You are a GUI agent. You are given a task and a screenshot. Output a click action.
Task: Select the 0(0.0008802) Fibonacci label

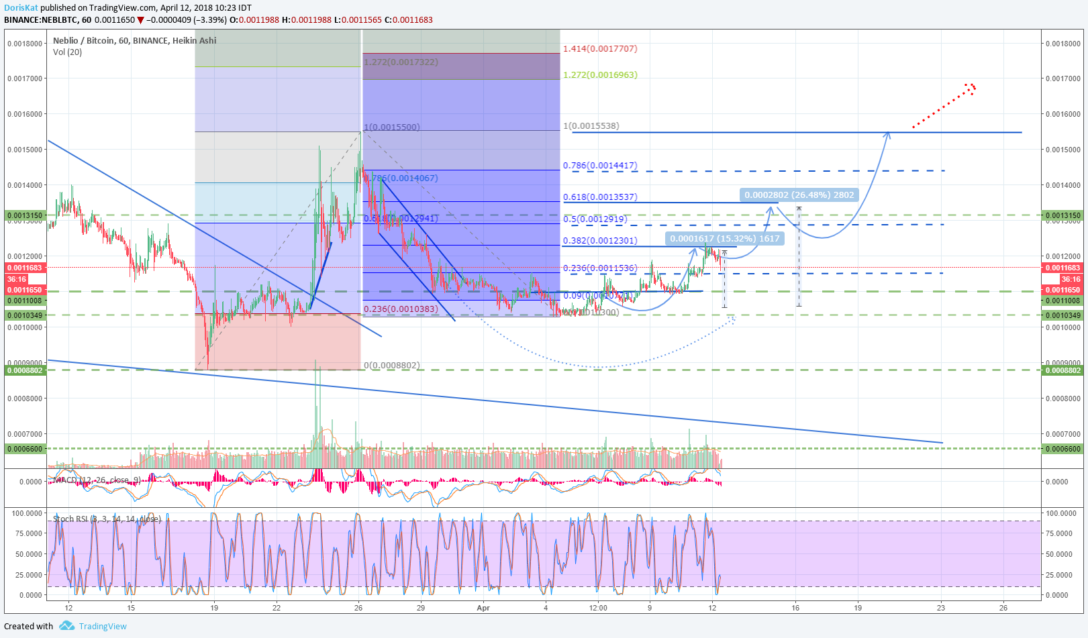pos(392,366)
